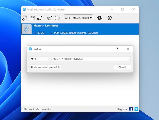This screenshot has width=159, height=120.
Task: Open the Twitter icon in status bar
Action: pyautogui.click(x=136, y=109)
